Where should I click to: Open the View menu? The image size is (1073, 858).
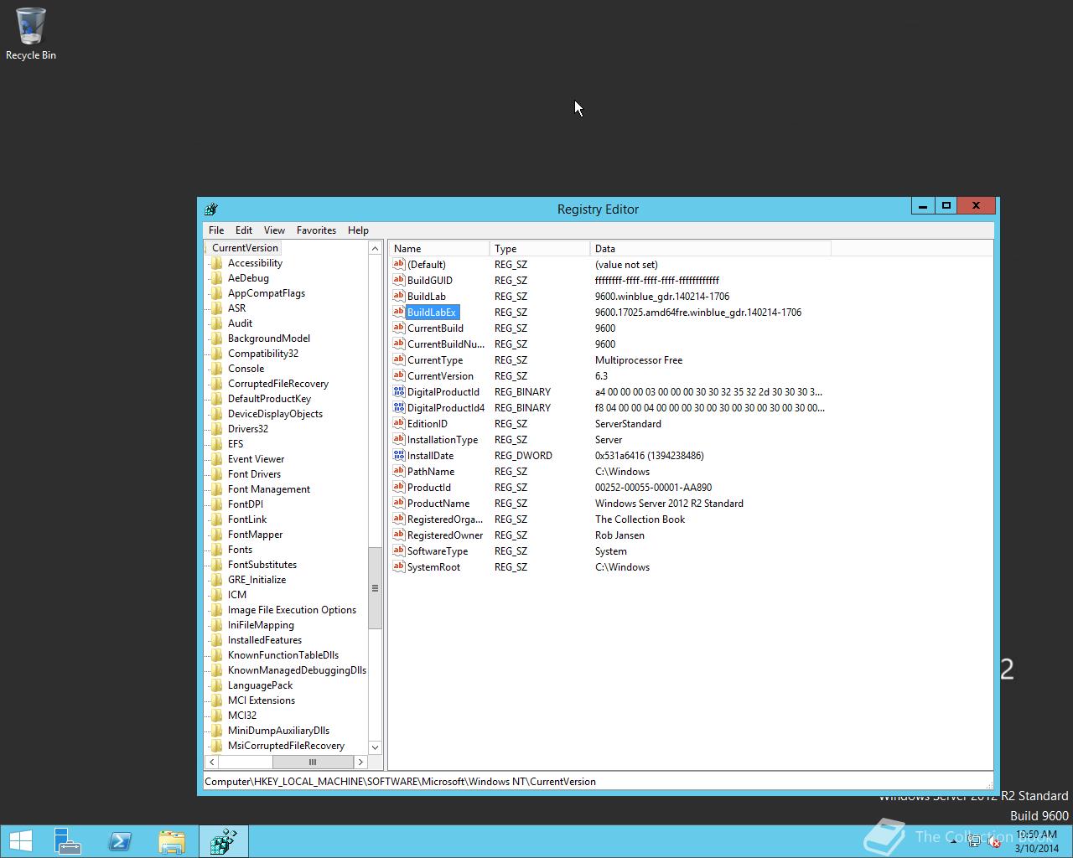coord(274,230)
